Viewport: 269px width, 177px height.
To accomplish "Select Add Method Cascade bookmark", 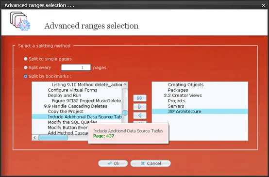I will [x=68, y=133].
